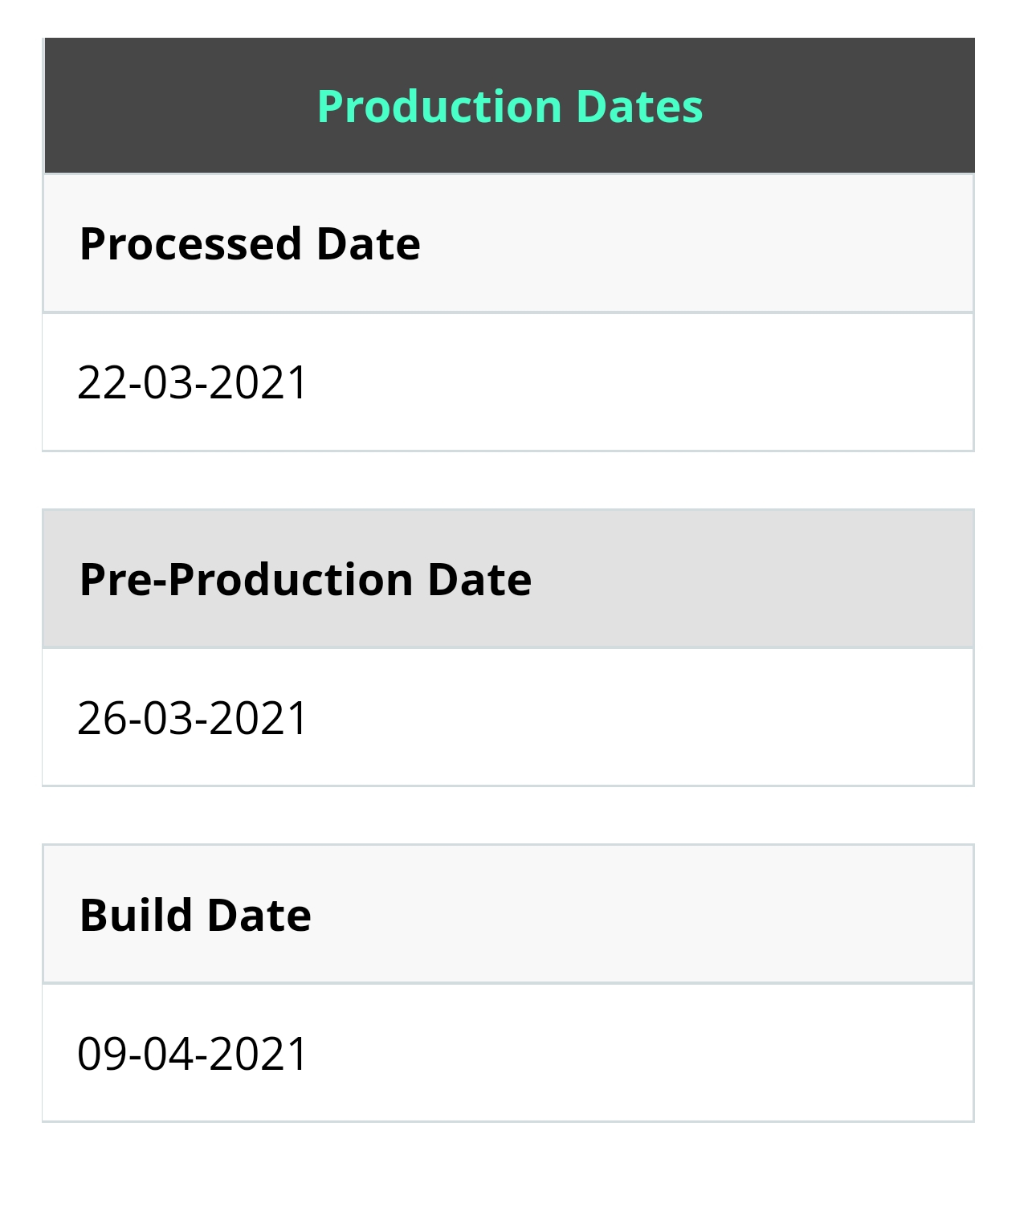Select the word Pre-Production in the gray header
Image resolution: width=1036 pixels, height=1208 pixels.
(247, 579)
